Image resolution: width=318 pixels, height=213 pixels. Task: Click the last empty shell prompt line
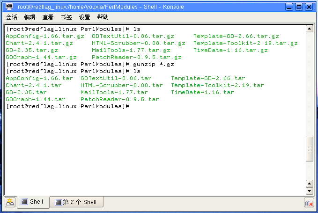[67, 106]
